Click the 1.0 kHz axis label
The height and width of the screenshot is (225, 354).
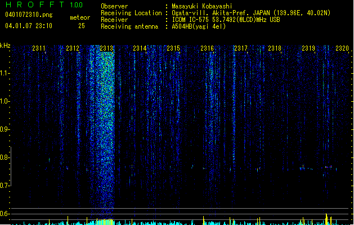pyautogui.click(x=5, y=101)
